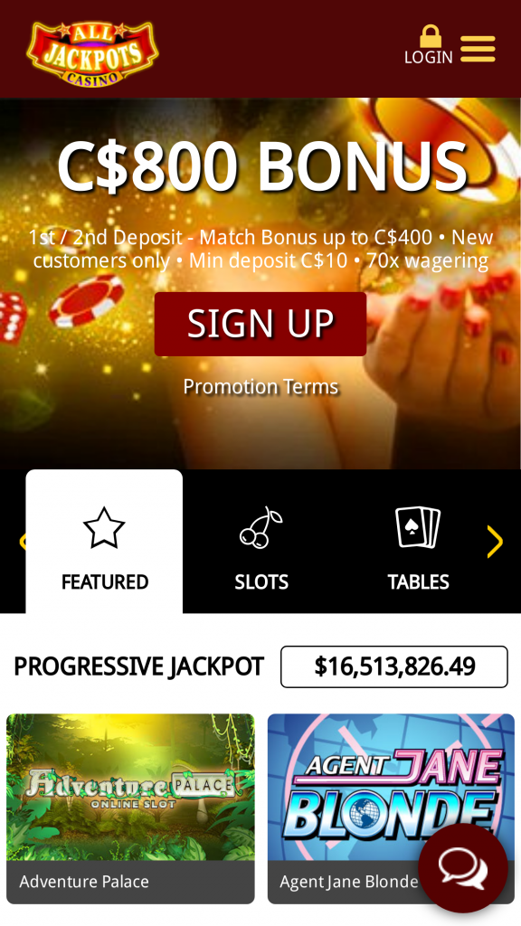The image size is (521, 926).
Task: Open the hamburger menu icon
Action: (x=478, y=49)
